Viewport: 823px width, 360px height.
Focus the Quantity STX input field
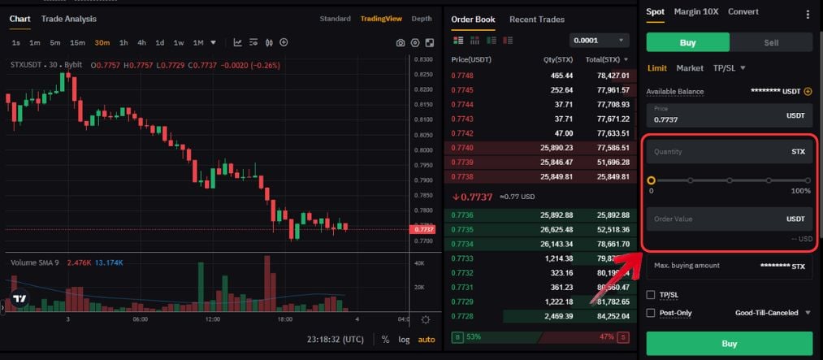(729, 152)
